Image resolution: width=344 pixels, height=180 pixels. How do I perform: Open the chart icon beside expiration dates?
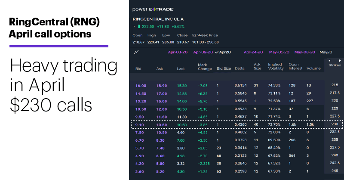136,52
